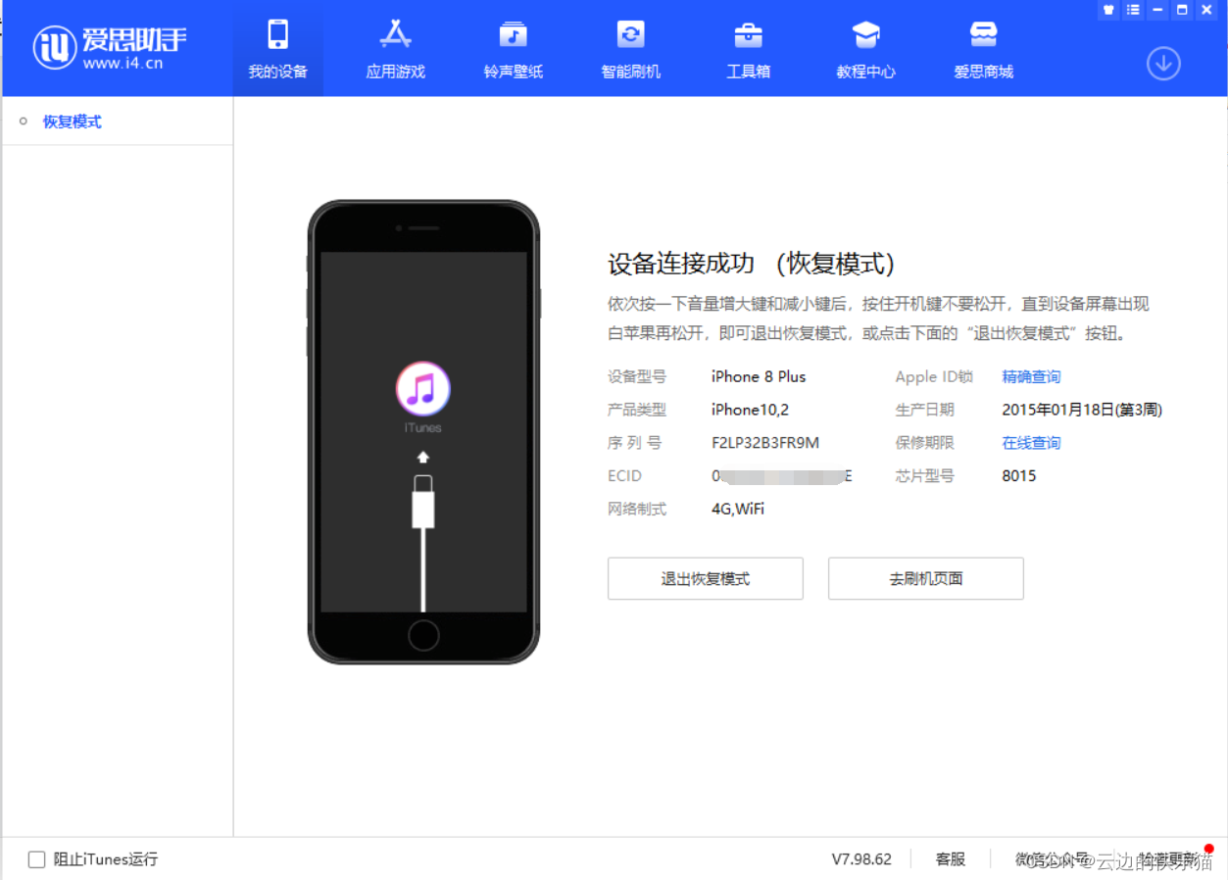
Task: Open the list menu icon in title bar
Action: pyautogui.click(x=1134, y=10)
